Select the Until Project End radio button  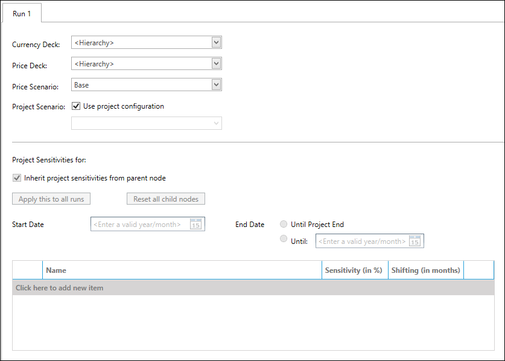point(284,225)
